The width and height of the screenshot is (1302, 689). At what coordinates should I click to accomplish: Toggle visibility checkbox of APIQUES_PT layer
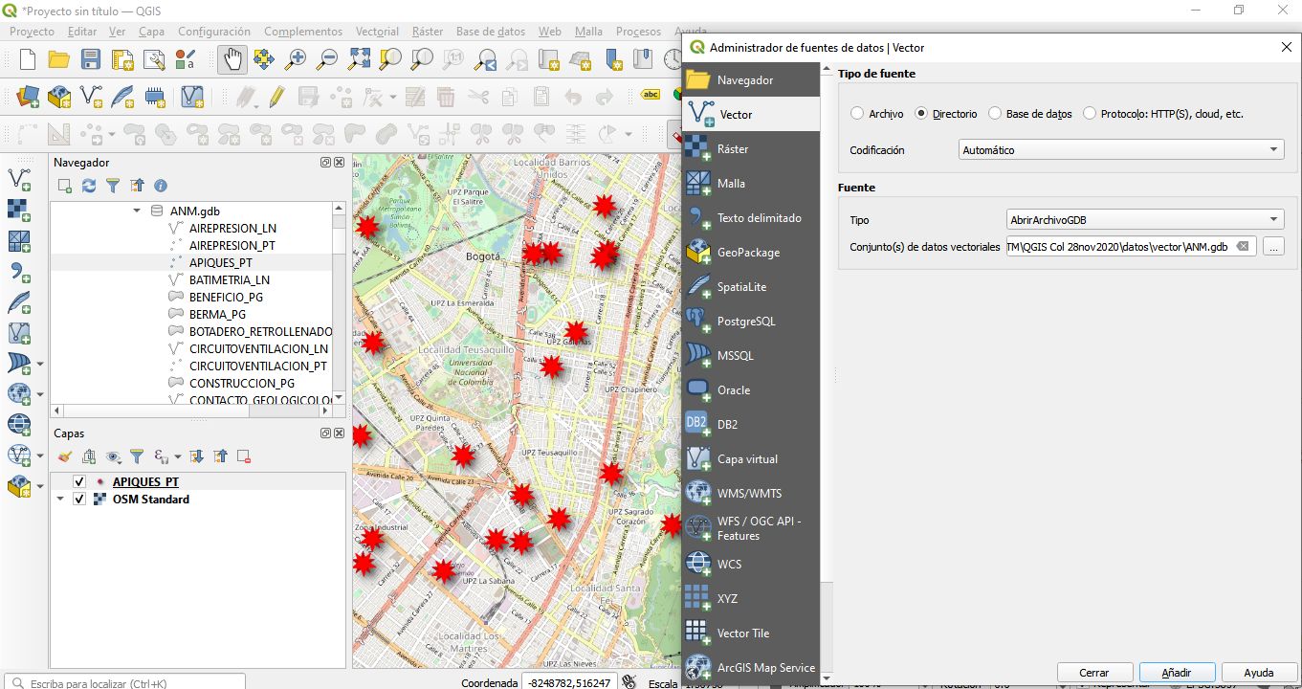pyautogui.click(x=79, y=482)
